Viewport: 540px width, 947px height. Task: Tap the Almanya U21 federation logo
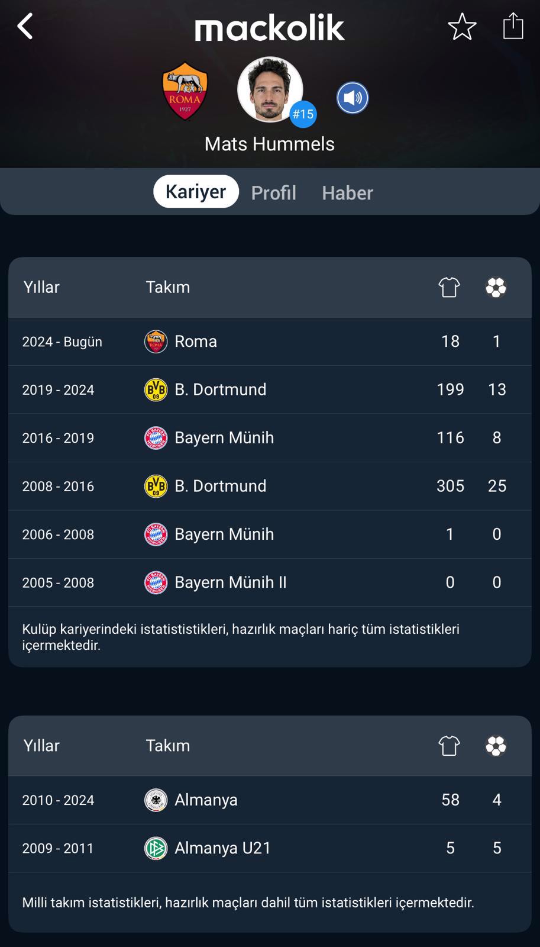click(x=156, y=848)
